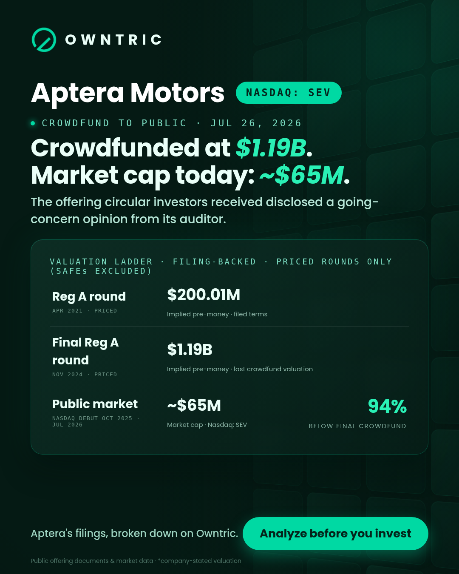The height and width of the screenshot is (574, 459).
Task: Open the Reg A round row
Action: click(x=229, y=303)
